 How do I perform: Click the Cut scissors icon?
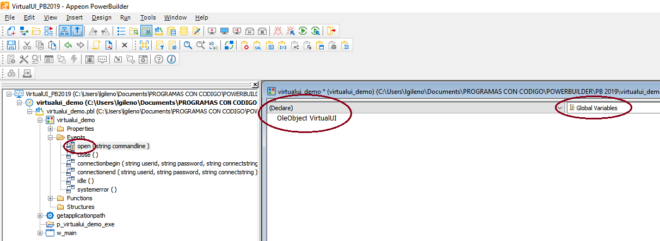(x=27, y=45)
